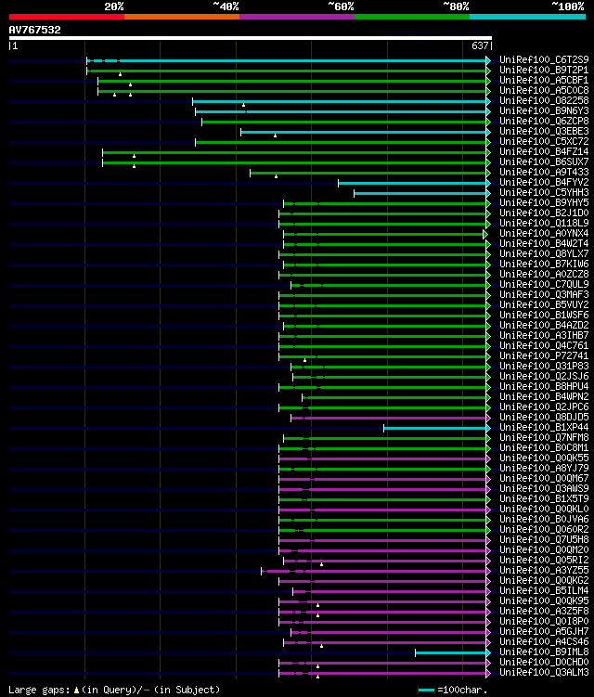The width and height of the screenshot is (594, 697).
Task: Select the label UniRef100_C5YHH3
Action: [544, 192]
